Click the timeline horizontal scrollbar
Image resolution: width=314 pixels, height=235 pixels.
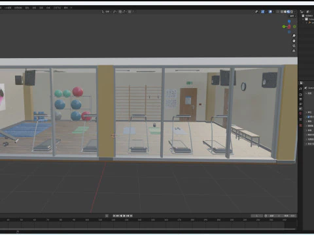tap(148, 229)
